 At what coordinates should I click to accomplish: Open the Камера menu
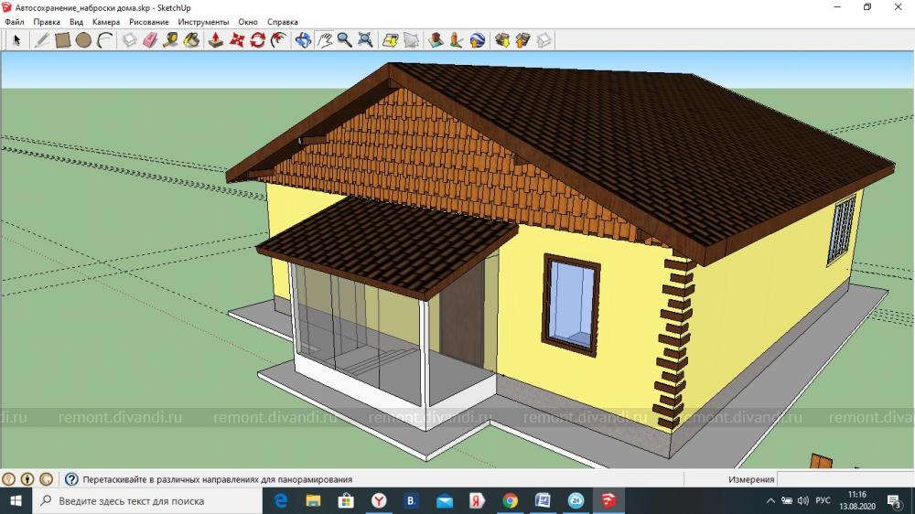click(x=106, y=22)
